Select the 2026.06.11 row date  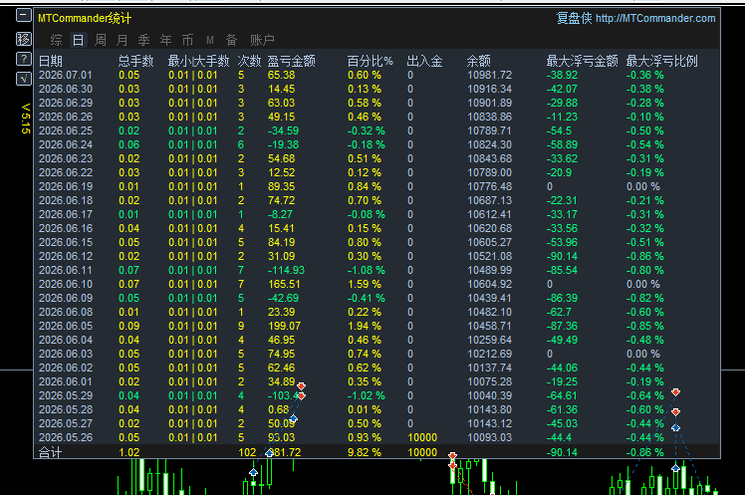click(x=66, y=270)
